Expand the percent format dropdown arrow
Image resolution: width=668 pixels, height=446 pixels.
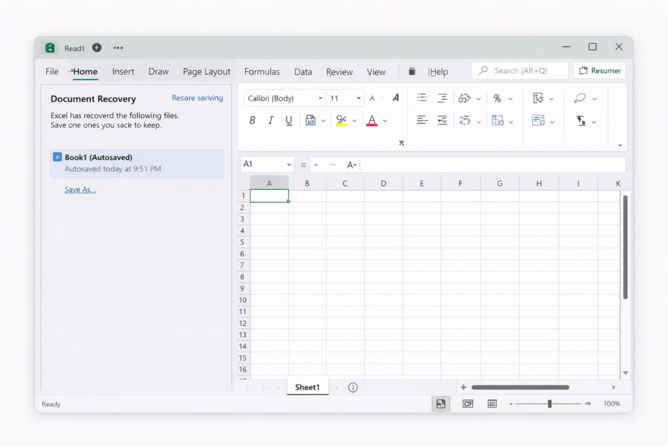pyautogui.click(x=510, y=99)
